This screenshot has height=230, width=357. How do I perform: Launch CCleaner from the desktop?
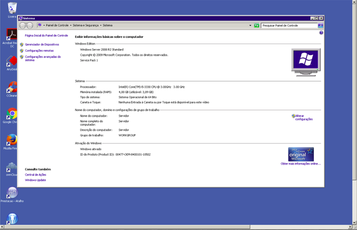tap(12, 87)
